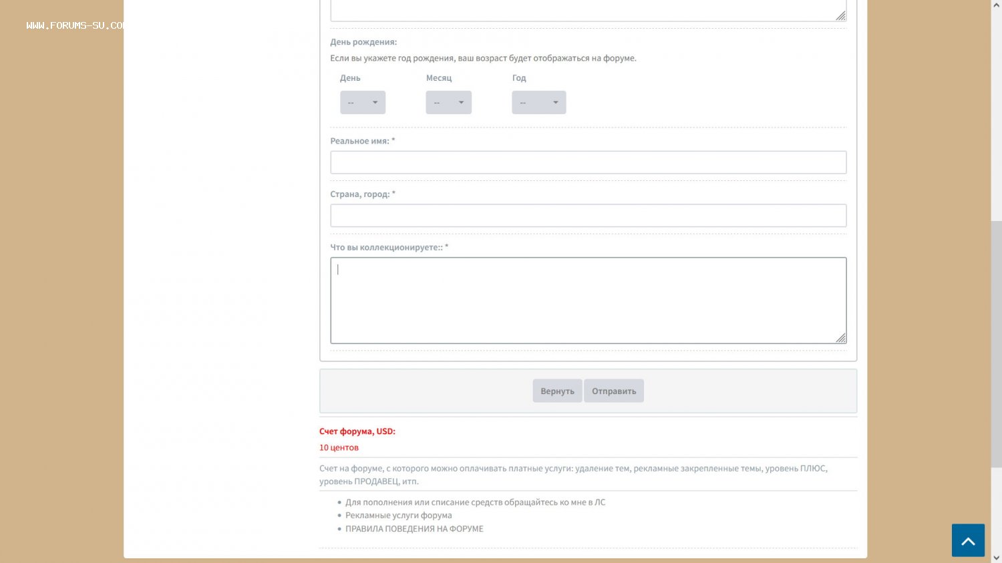Click the blue scroll-to-top arrow button
Viewport: 1002px width, 563px height.
coord(968,540)
